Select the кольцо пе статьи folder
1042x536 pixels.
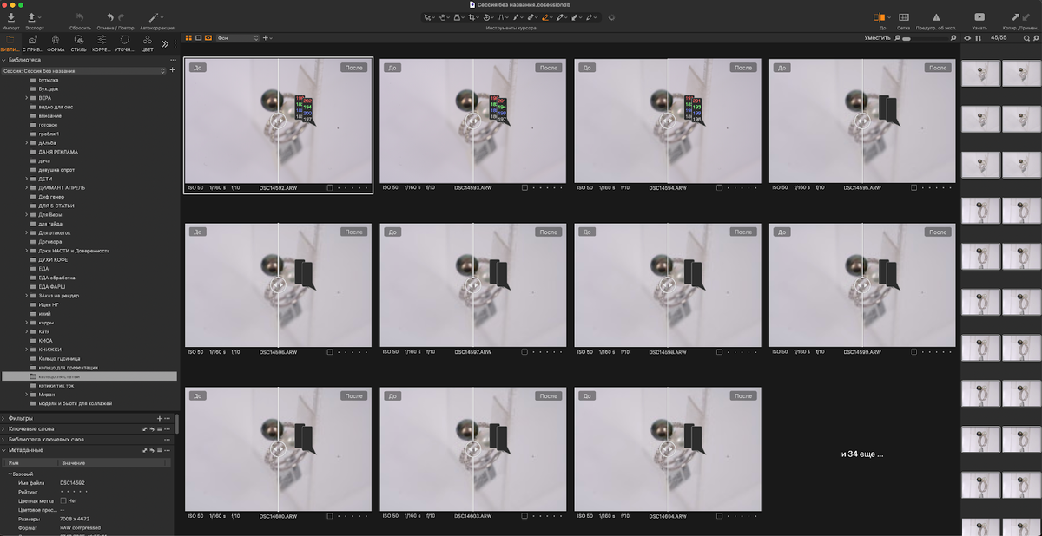89,376
